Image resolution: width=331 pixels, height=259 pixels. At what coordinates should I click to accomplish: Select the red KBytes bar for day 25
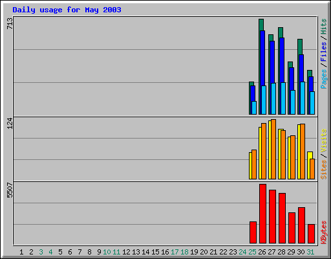(x=253, y=232)
